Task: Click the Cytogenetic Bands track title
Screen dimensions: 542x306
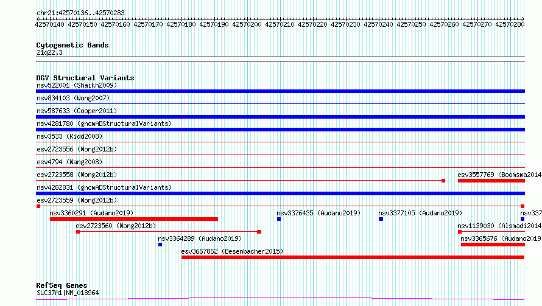Action: [72, 45]
